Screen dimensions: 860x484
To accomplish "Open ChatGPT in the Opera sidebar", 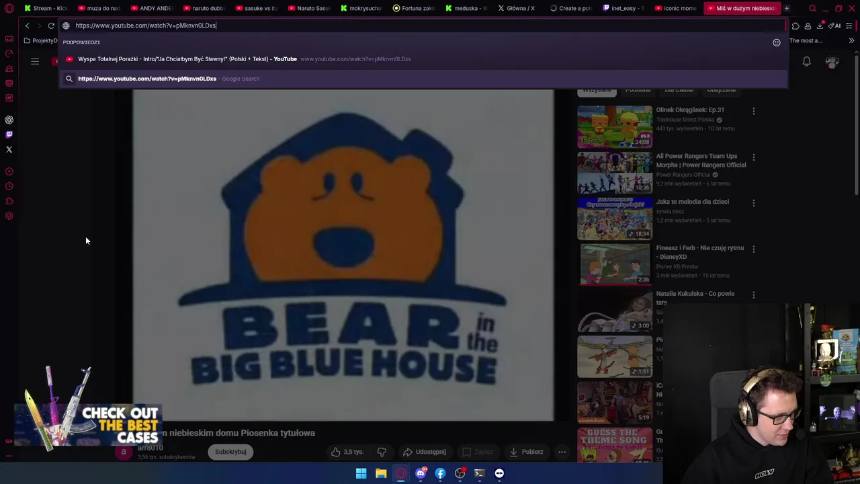I will coord(9,120).
